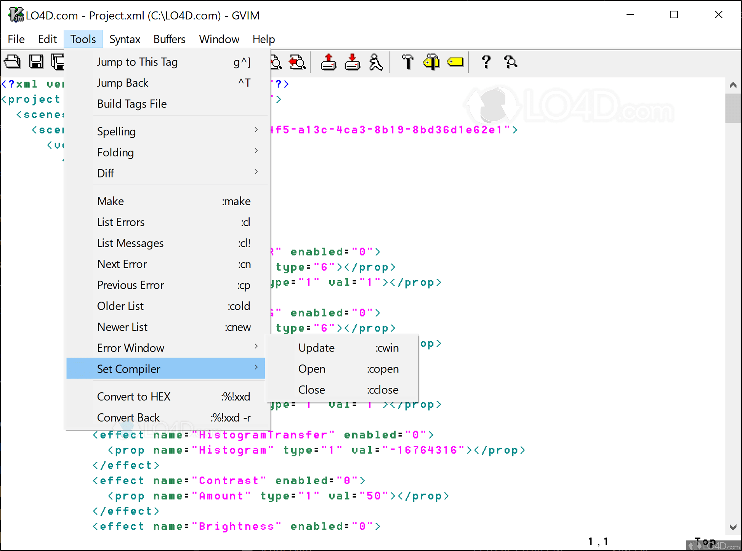Screen dimensions: 742x551
Task: Click the Make hammer icon
Action: coord(407,62)
